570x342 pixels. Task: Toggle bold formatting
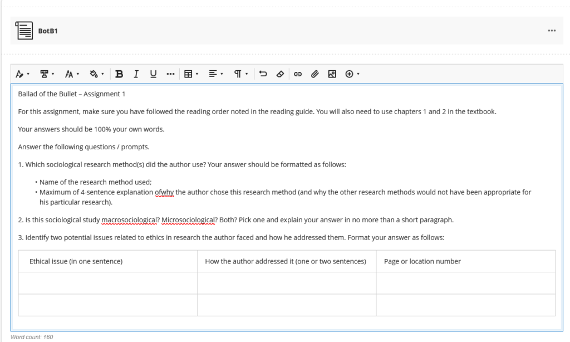(119, 74)
